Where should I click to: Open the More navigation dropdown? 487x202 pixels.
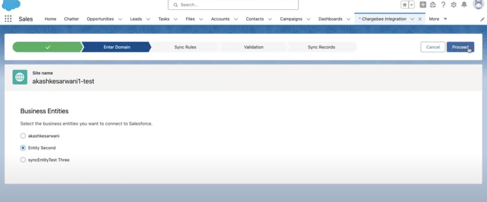(x=438, y=19)
